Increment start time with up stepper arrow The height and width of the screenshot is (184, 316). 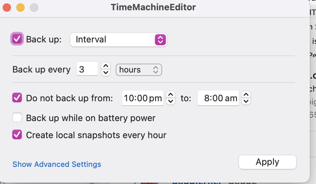(x=170, y=95)
